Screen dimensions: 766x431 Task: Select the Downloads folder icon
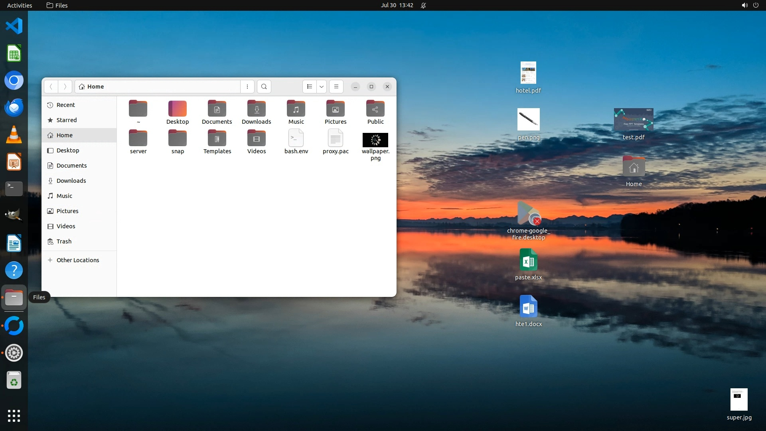click(x=256, y=109)
